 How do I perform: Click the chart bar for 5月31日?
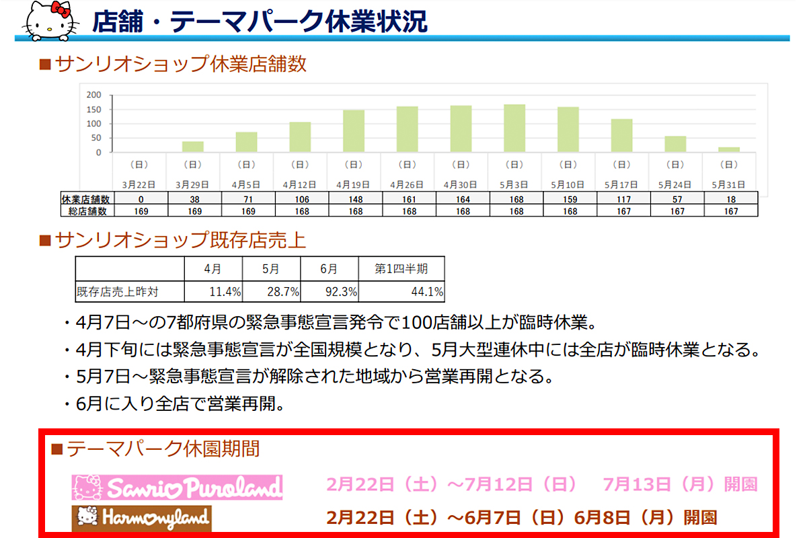click(729, 150)
